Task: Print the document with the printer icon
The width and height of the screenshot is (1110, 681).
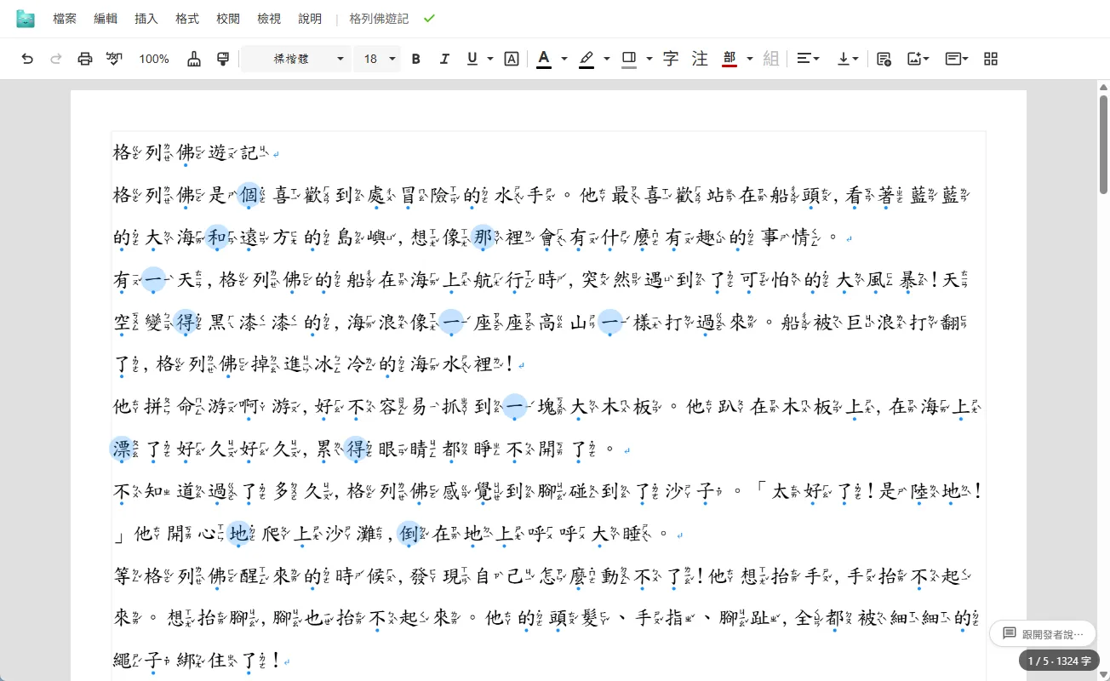Action: point(85,59)
